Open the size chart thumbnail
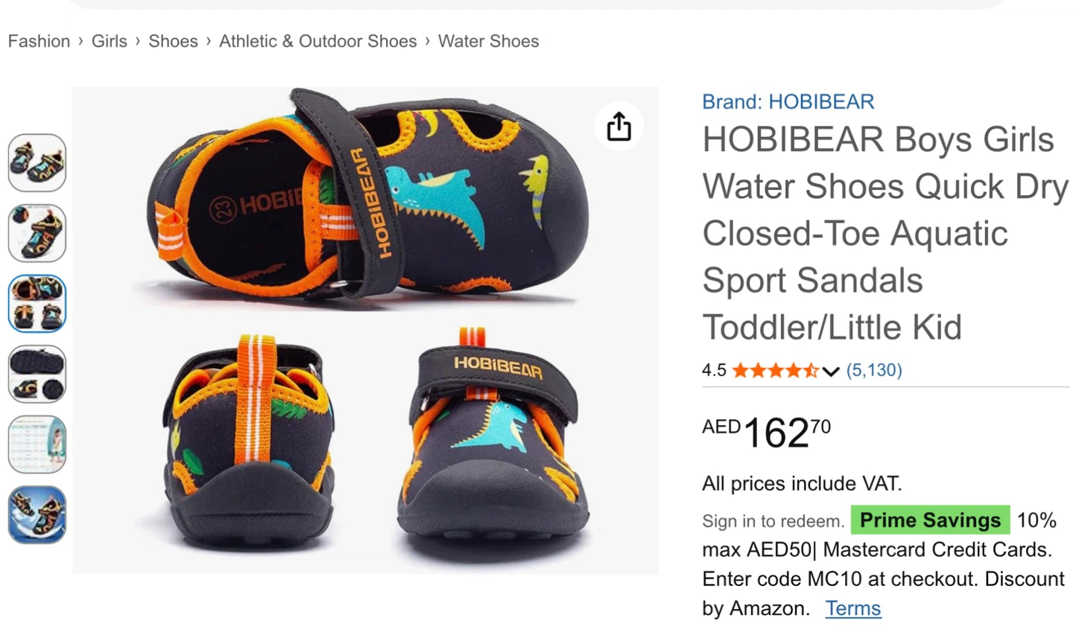This screenshot has height=627, width=1073. [x=37, y=445]
